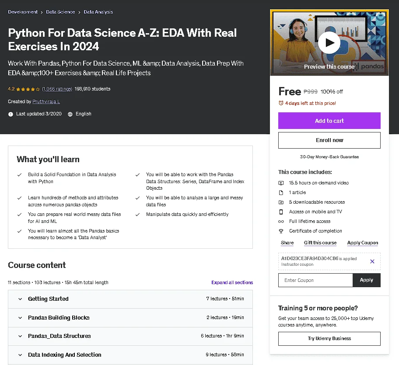This screenshot has width=399, height=365.
Task: Click the Enroll now button
Action: pos(329,140)
